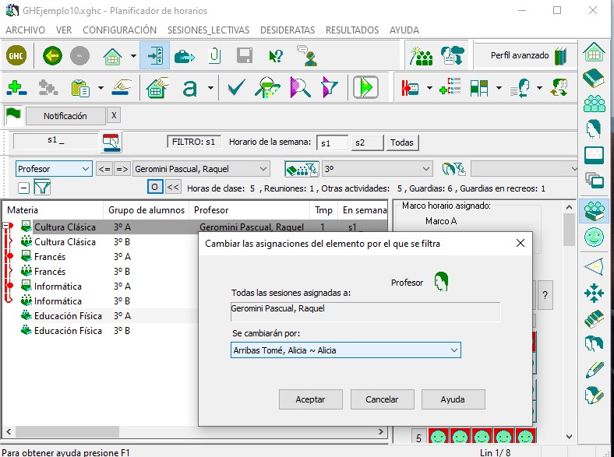Image resolution: width=614 pixels, height=457 pixels.
Task: Click the green flag notification icon
Action: pos(13,115)
